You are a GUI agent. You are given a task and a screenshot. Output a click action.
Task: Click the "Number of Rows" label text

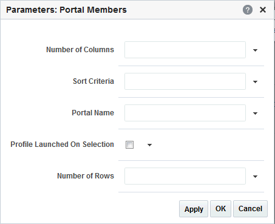pyautogui.click(x=86, y=176)
